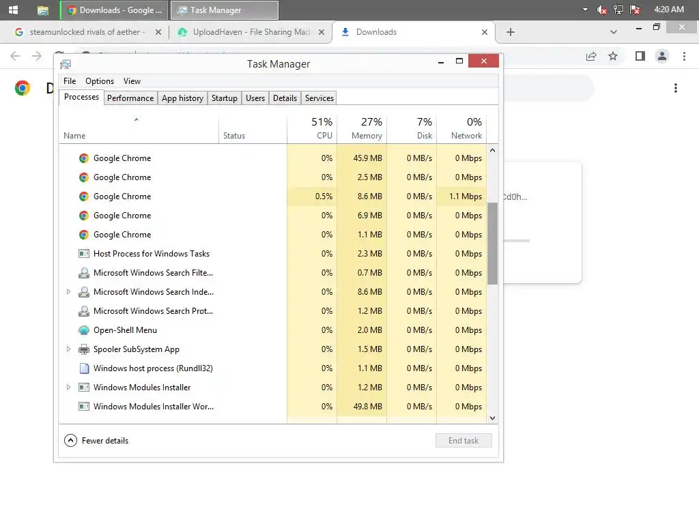
Task: Sort by the Name column header
Action: pyautogui.click(x=139, y=129)
